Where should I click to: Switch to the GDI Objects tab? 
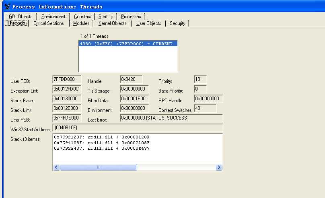(x=21, y=16)
